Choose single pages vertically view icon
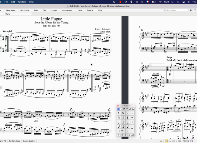The width and height of the screenshot is (197, 143). (176, 141)
